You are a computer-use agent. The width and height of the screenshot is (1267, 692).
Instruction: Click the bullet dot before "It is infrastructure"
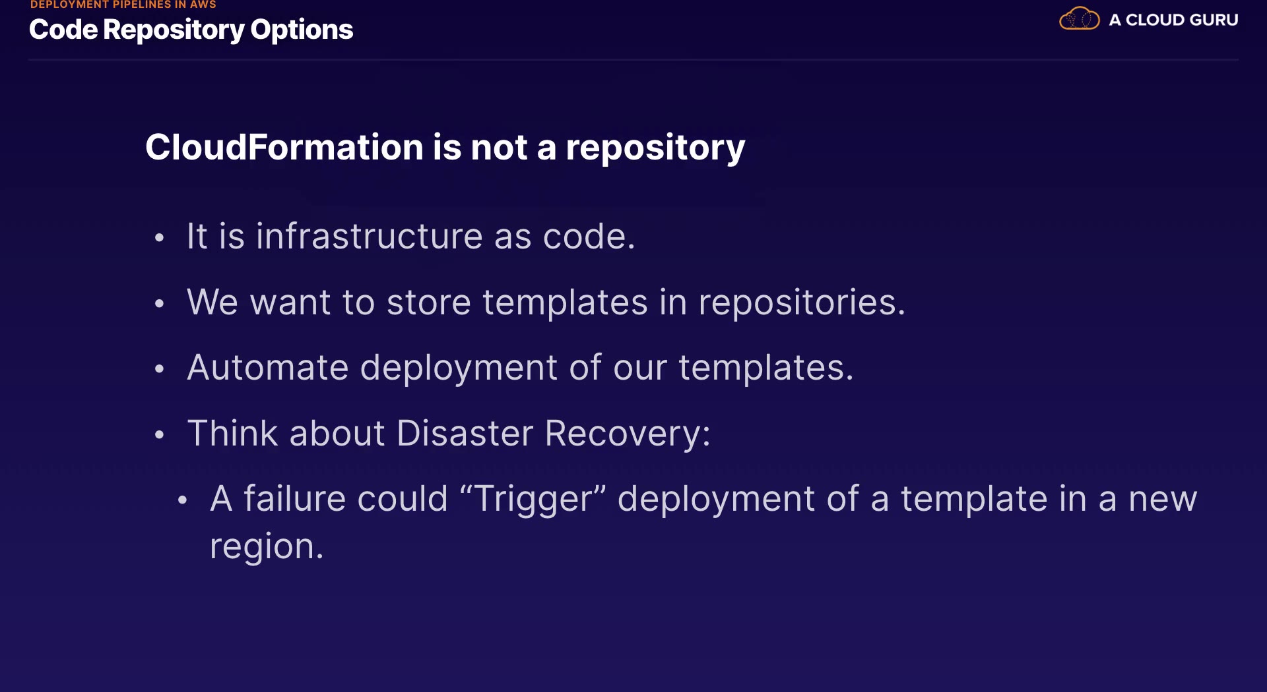159,238
